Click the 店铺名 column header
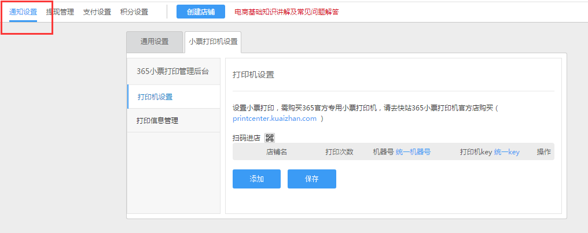588x233 pixels. coord(277,151)
